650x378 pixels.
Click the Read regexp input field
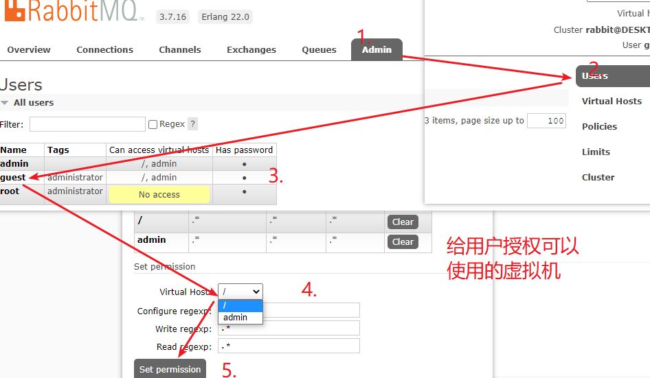tap(289, 346)
